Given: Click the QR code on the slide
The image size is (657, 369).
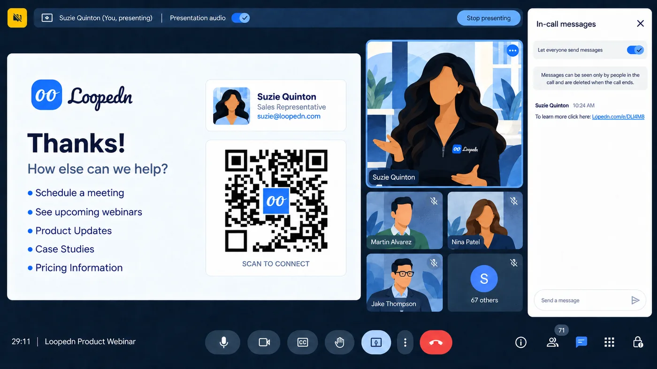Looking at the screenshot, I should (276, 201).
